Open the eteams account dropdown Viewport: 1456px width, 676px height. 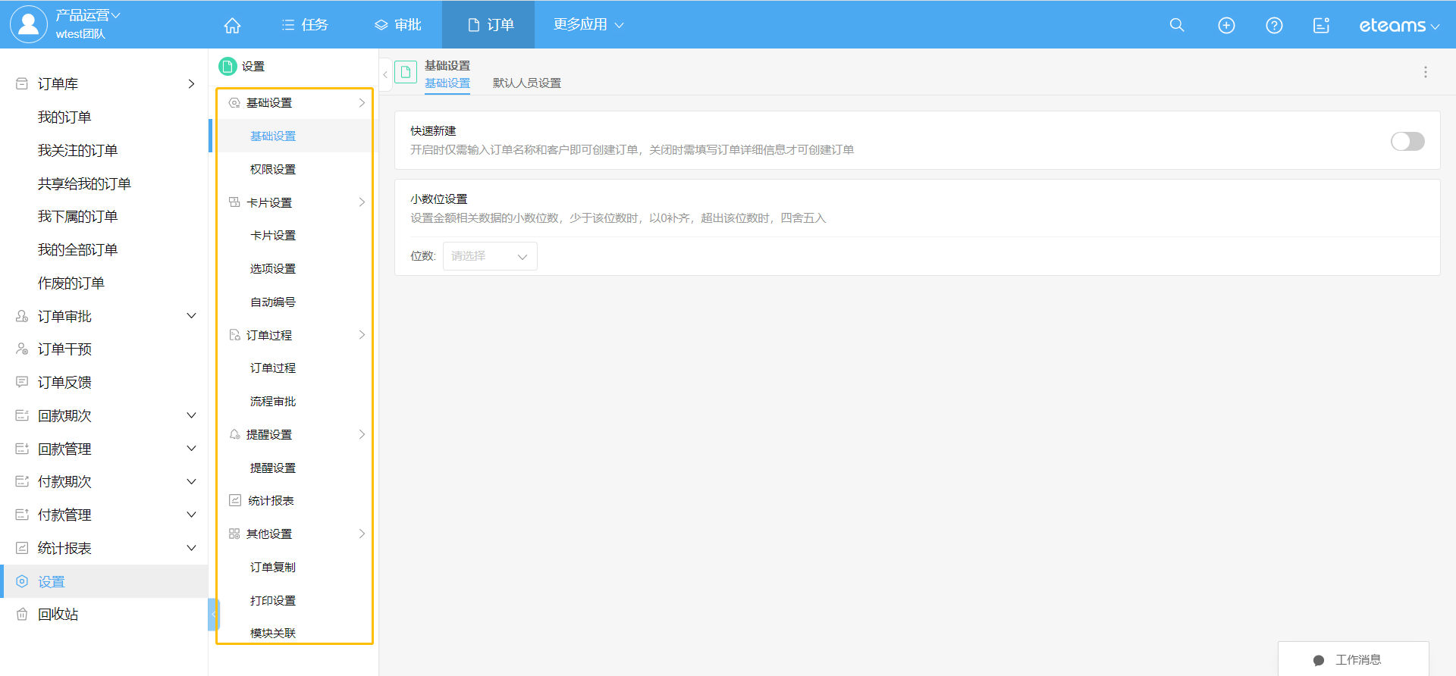[1398, 26]
